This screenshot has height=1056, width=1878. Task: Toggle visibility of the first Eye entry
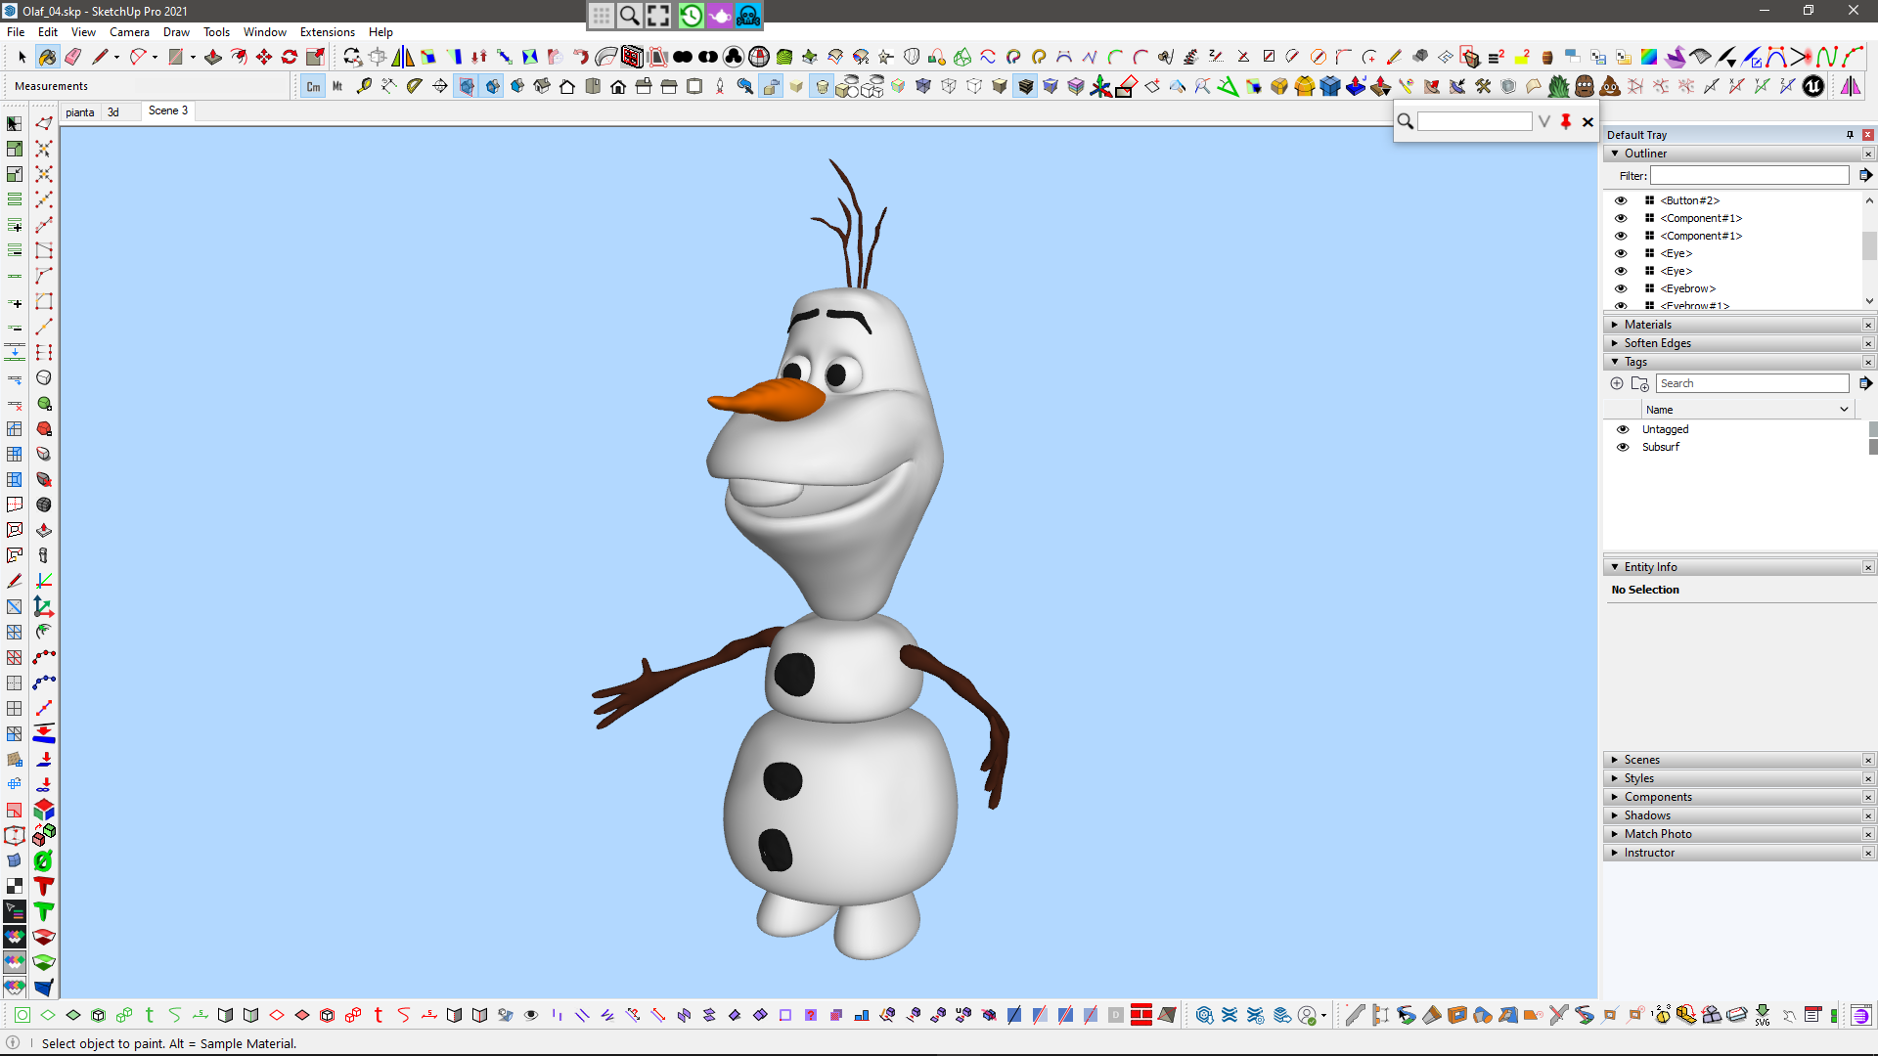pos(1621,253)
